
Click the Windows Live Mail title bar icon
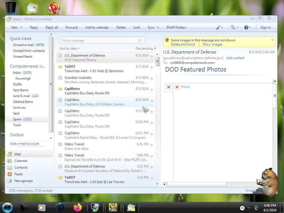[x=9, y=19]
